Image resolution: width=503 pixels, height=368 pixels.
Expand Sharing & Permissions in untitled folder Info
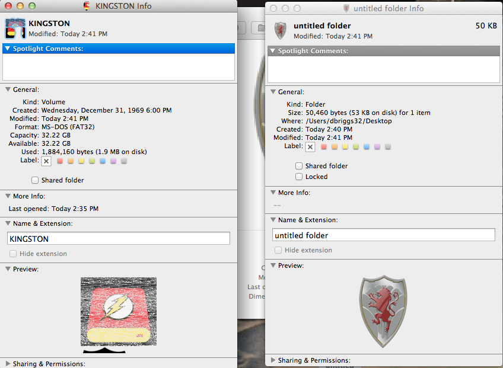[273, 360]
